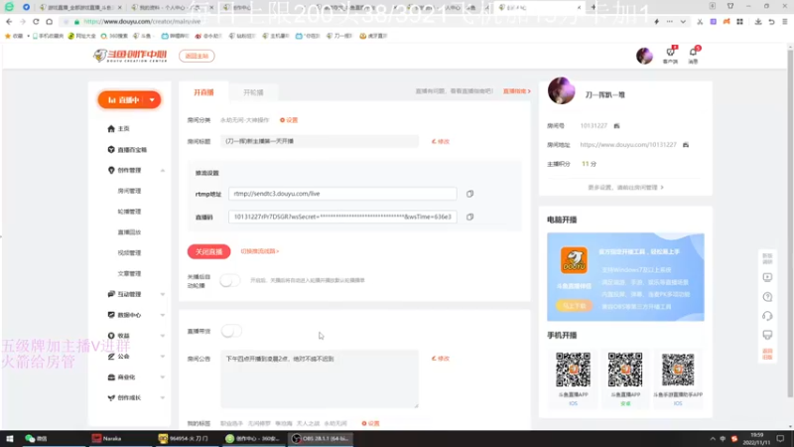This screenshot has width=794, height=447.
Task: Collapse the 创作管理 sidebar section
Action: point(163,170)
